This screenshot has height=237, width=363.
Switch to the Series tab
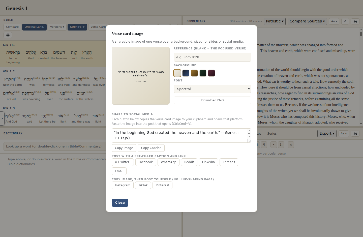tap(272, 134)
